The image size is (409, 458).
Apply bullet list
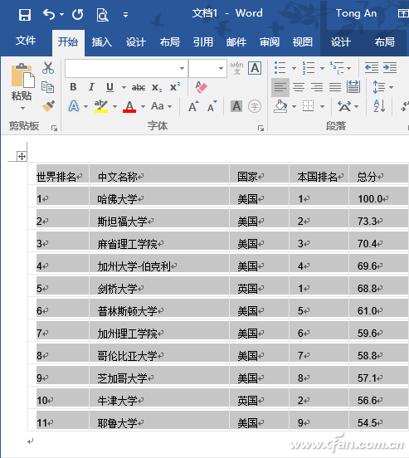click(x=280, y=68)
